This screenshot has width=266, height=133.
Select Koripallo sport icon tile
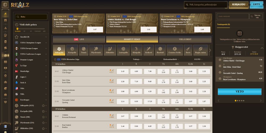[72, 50]
